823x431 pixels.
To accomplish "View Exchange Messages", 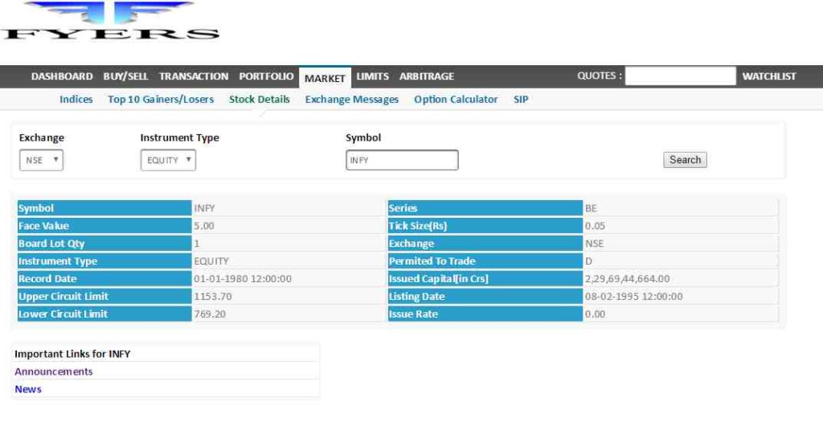I will coord(352,100).
